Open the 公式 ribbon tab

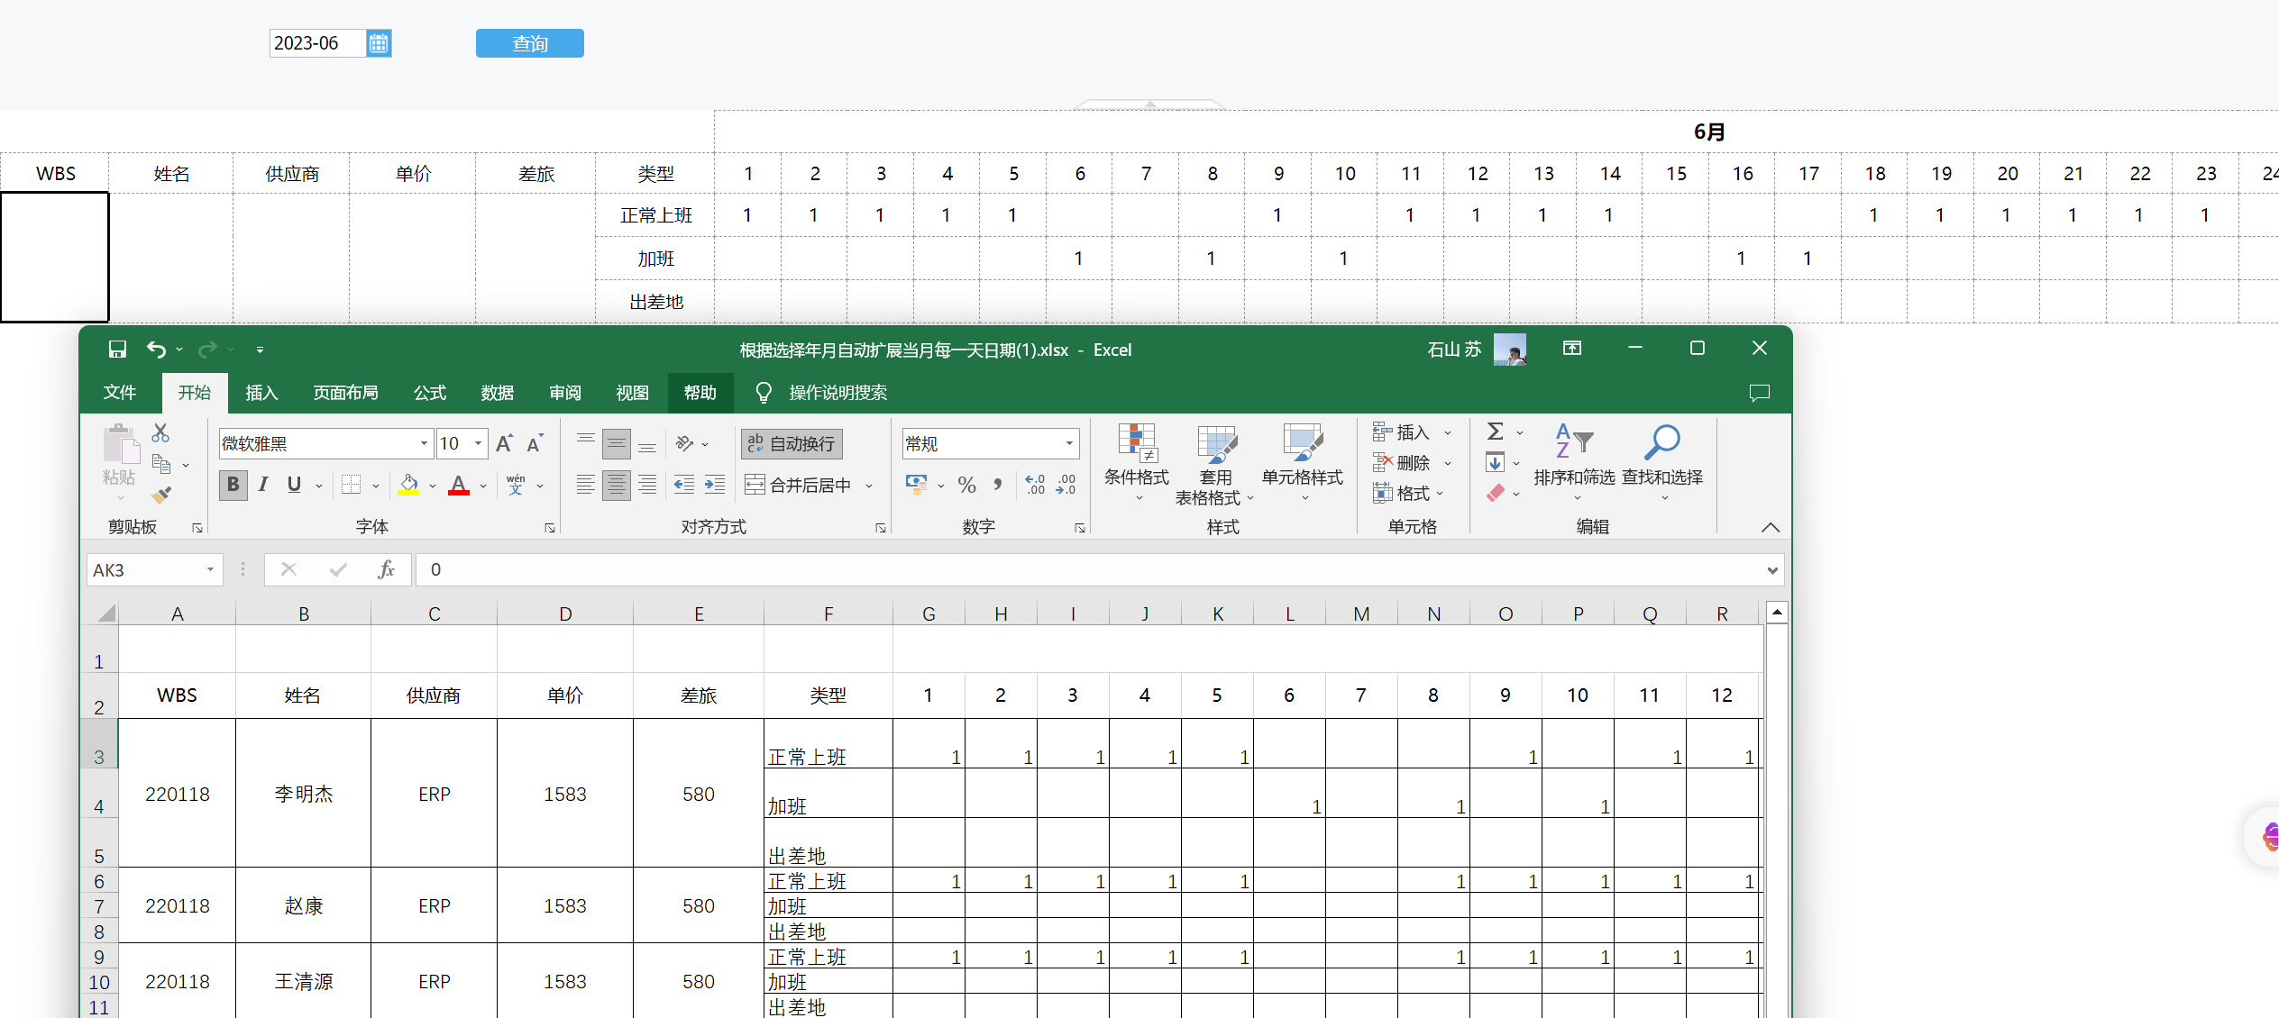[430, 393]
